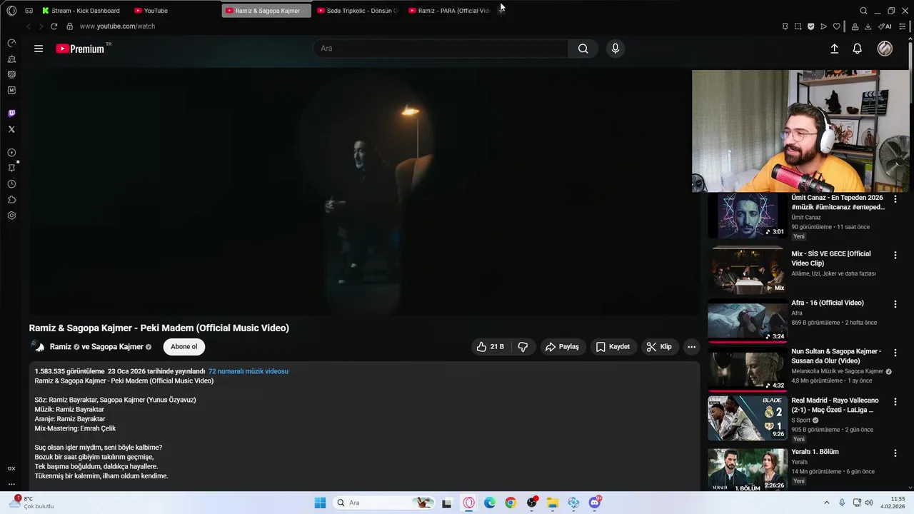Click the snapshot capture icon in toolbar
Screen dimensions: 914x514
[798, 26]
